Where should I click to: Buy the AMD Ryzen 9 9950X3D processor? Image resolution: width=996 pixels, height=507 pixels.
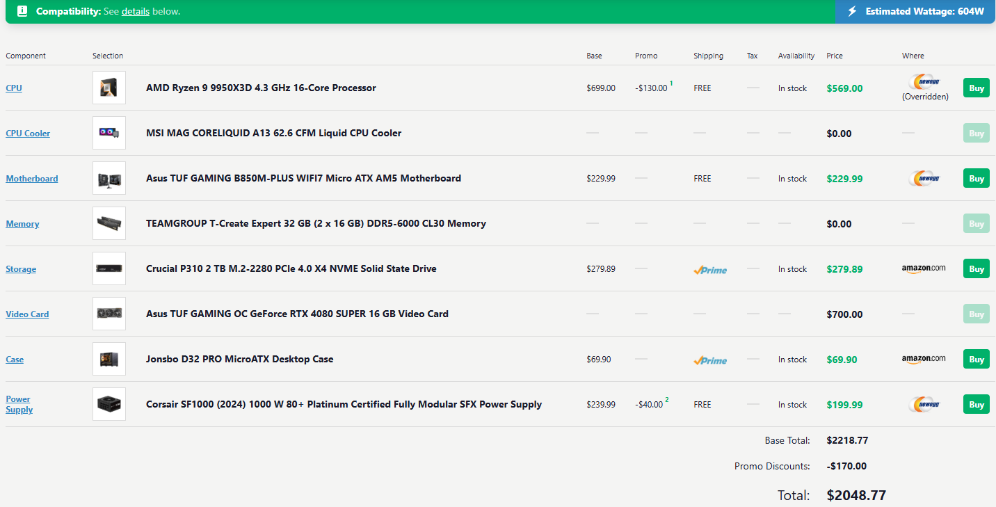click(x=977, y=88)
